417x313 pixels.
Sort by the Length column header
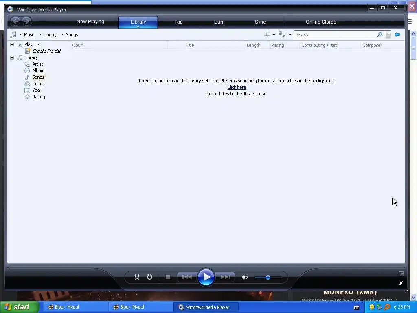(257, 45)
